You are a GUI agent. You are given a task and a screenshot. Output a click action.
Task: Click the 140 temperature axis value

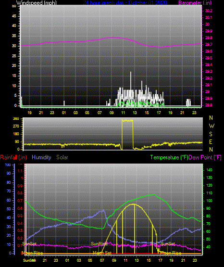tap(209, 170)
